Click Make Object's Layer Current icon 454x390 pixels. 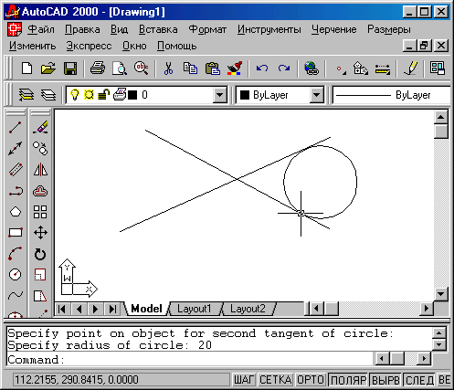pyautogui.click(x=26, y=95)
